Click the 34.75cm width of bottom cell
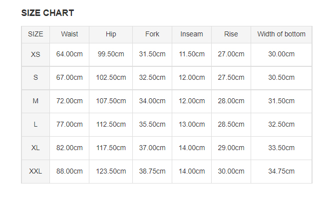Screen dimensions: 333x197 point(282,172)
